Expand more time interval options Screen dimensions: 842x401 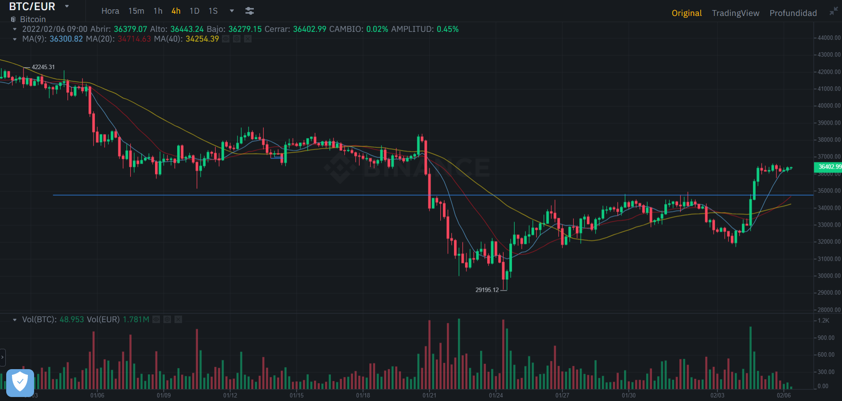(232, 11)
